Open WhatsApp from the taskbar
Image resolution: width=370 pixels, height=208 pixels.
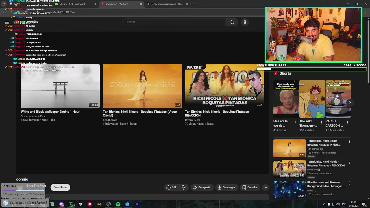click(x=71, y=204)
